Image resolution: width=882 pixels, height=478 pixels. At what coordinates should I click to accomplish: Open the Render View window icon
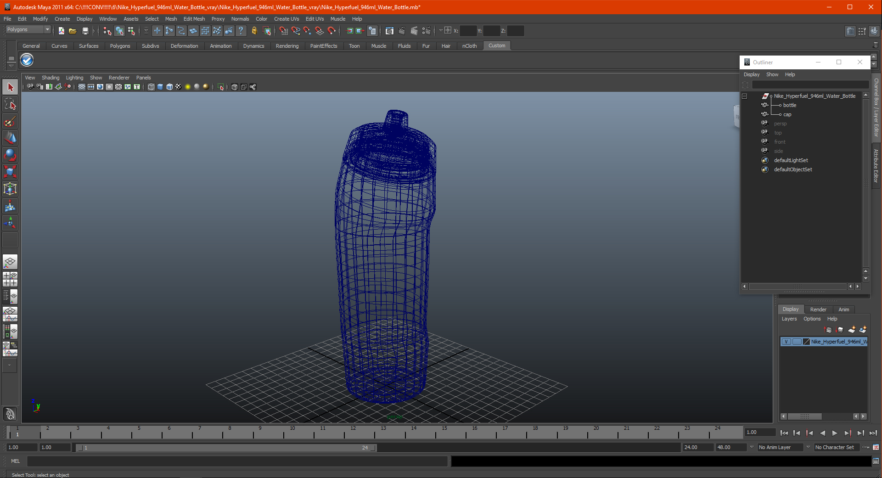(389, 31)
